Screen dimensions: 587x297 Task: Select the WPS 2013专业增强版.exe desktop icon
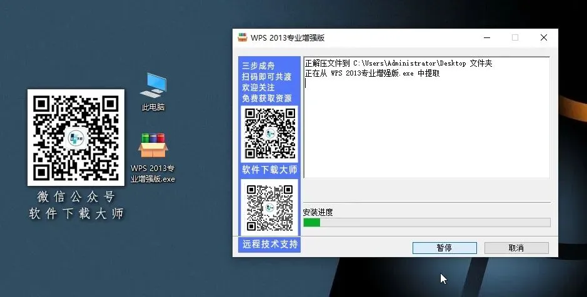tap(153, 158)
